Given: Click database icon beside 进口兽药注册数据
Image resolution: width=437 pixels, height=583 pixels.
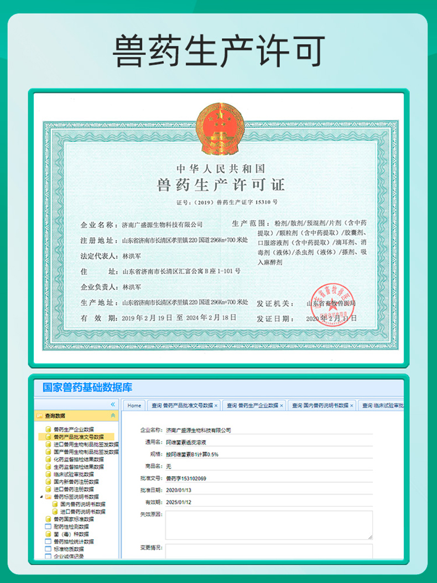Looking at the screenshot, I should (x=48, y=489).
